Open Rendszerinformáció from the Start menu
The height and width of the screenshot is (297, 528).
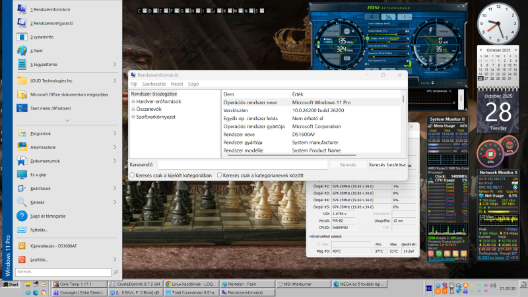67,9
